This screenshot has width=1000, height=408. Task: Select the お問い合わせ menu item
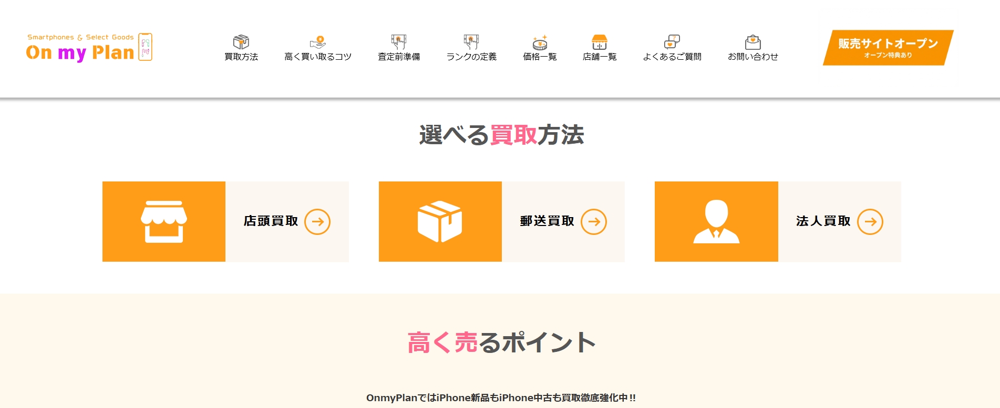[x=753, y=57]
